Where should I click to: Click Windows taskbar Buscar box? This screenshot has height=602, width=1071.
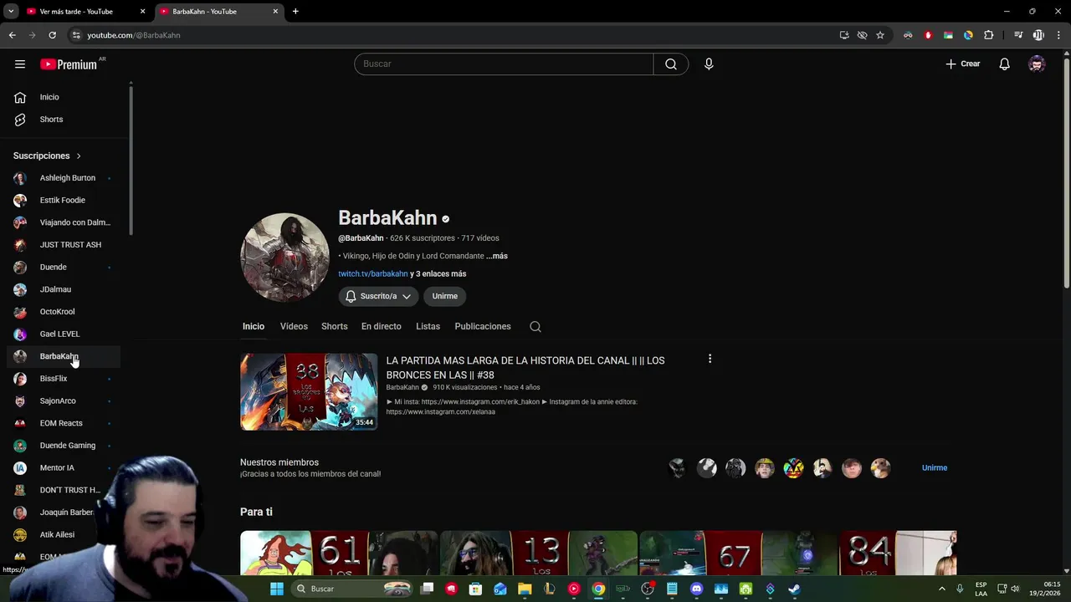pos(351,589)
